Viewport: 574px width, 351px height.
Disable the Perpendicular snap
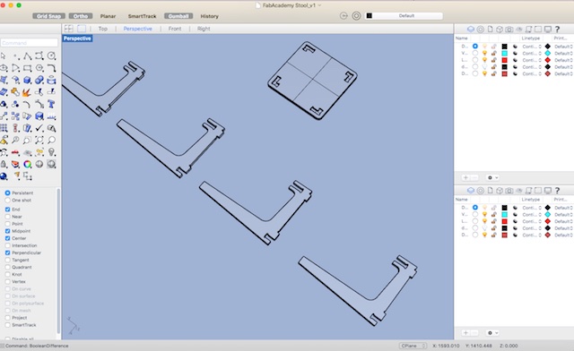[7, 253]
